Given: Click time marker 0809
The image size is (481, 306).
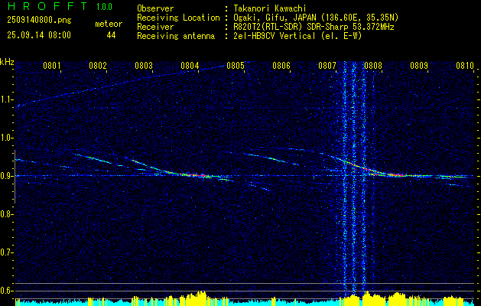Looking at the screenshot, I should [x=419, y=66].
